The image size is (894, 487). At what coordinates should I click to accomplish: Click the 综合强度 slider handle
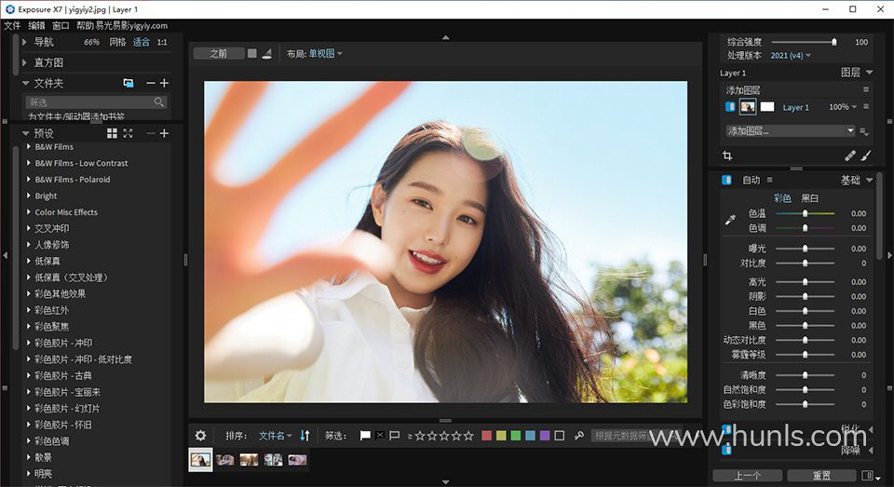click(834, 42)
